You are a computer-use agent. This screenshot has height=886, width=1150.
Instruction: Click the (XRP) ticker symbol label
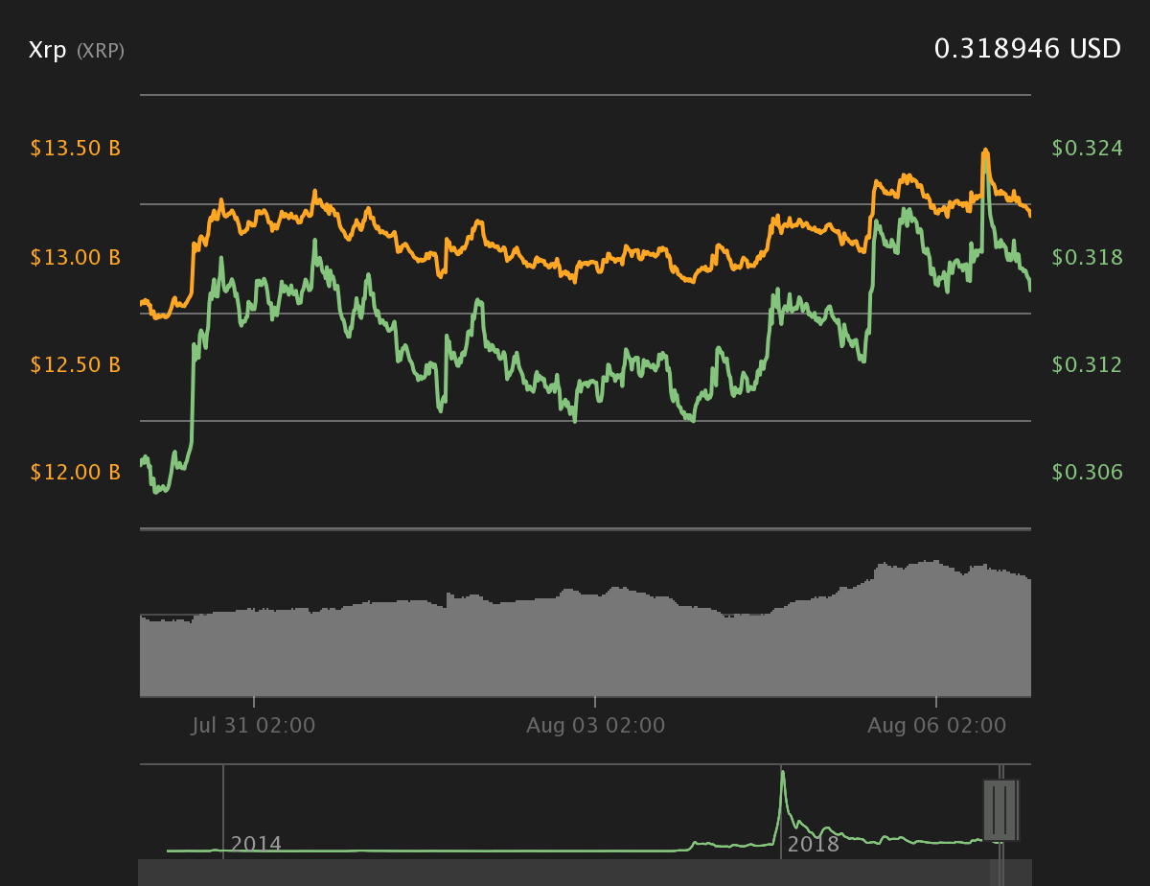click(101, 52)
